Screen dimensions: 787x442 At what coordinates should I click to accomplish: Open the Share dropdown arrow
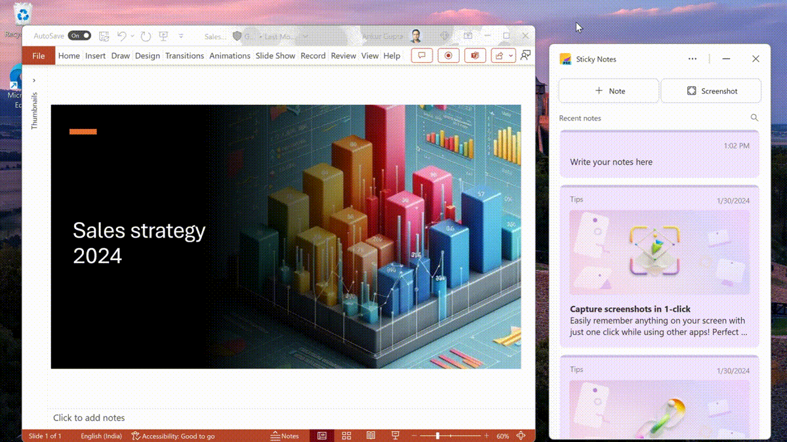click(511, 56)
